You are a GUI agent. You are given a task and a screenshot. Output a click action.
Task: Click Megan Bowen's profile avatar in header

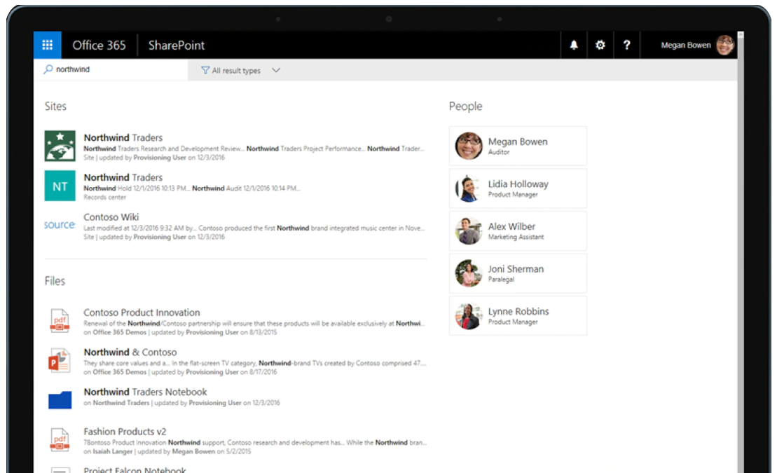point(725,45)
